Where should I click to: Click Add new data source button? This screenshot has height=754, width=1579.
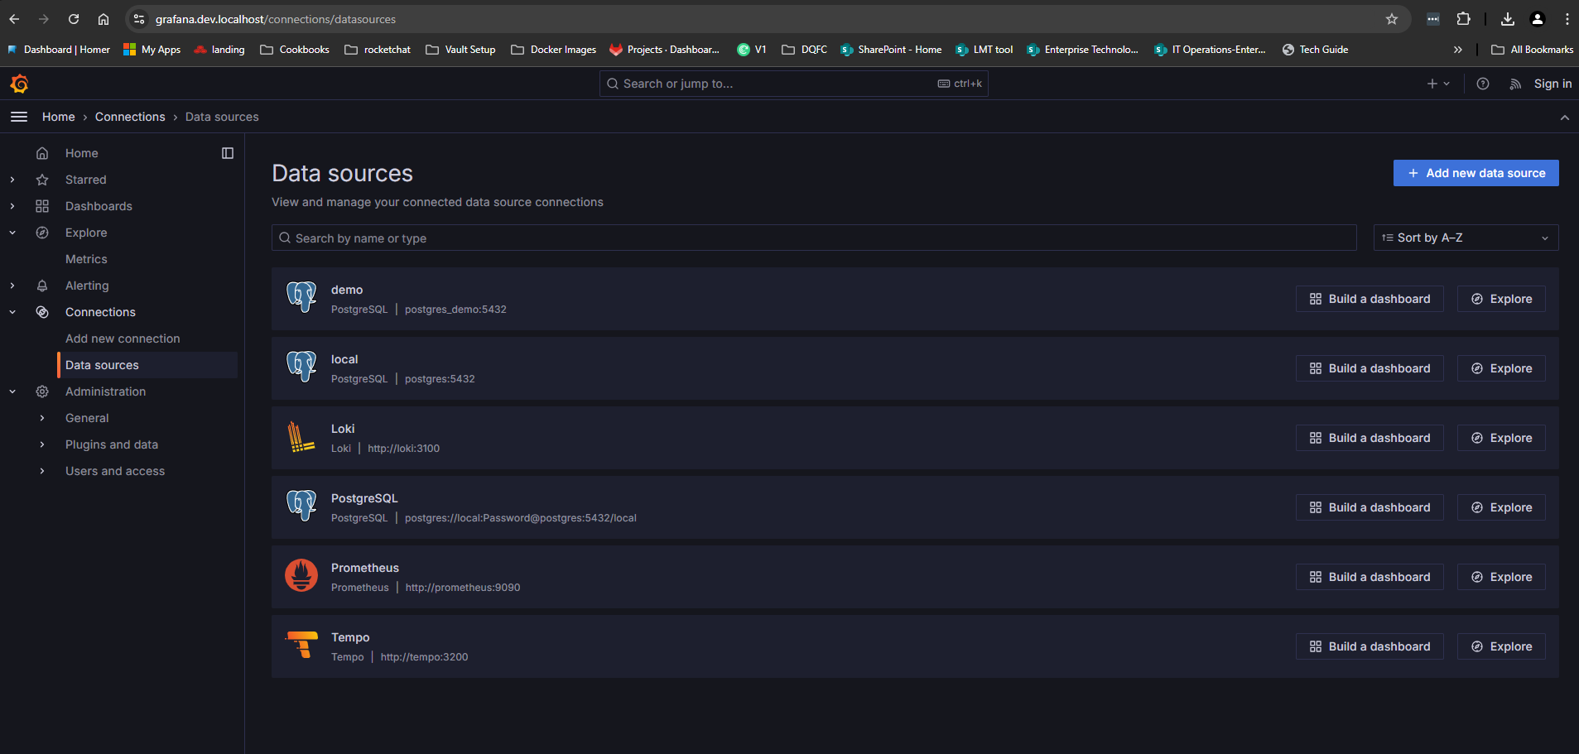coord(1475,173)
